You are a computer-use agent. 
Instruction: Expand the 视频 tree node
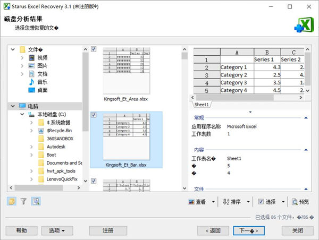tap(22, 58)
